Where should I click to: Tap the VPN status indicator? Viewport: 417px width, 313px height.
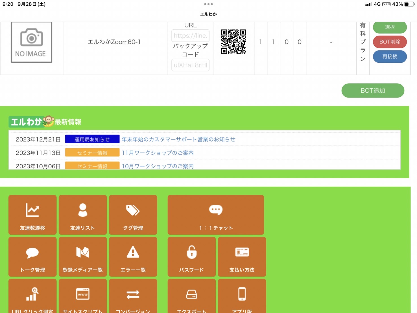387,4
